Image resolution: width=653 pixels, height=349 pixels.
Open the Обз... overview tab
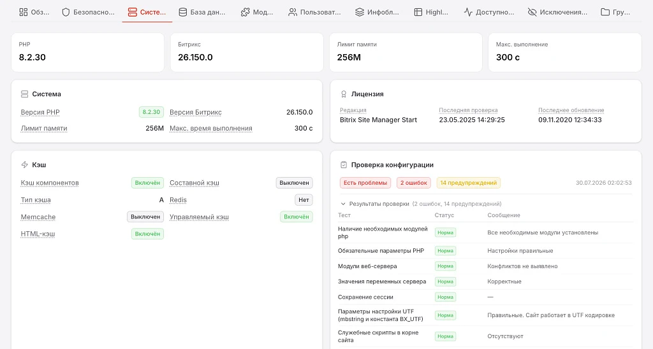point(34,12)
